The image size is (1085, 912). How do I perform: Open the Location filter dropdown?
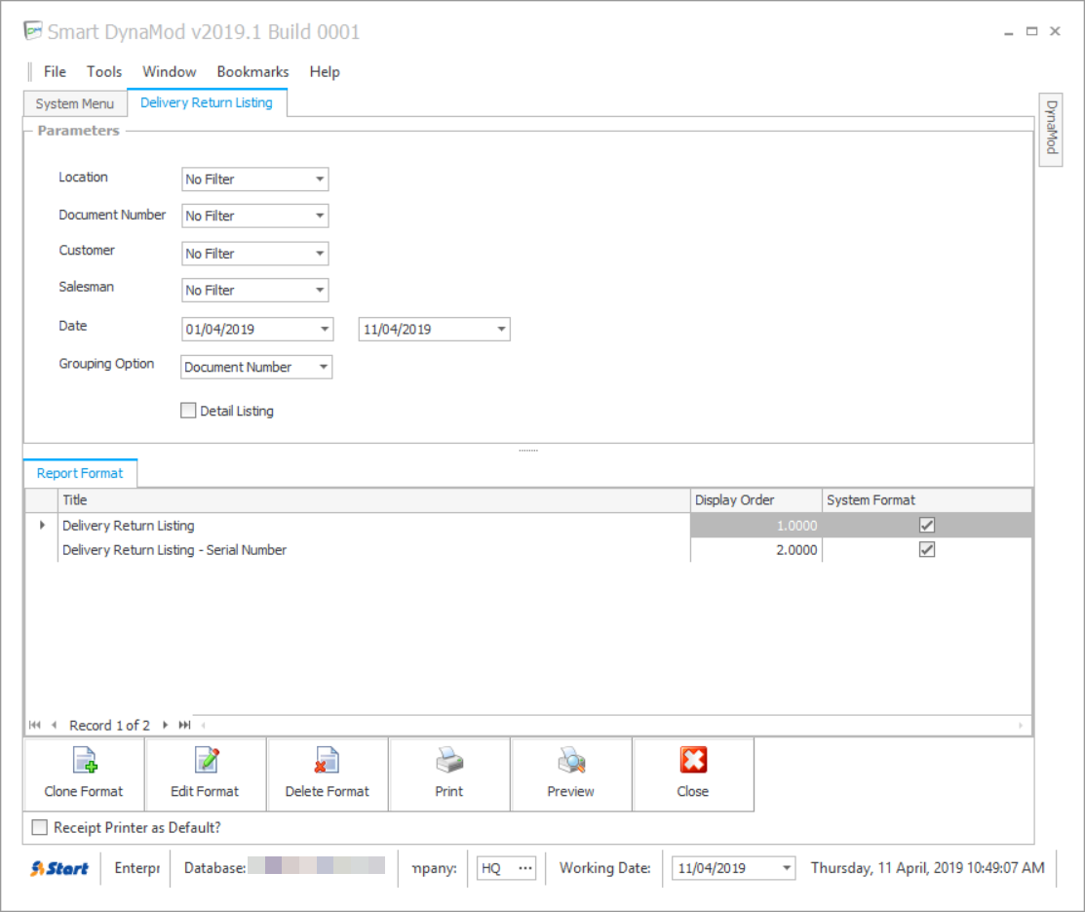(320, 179)
